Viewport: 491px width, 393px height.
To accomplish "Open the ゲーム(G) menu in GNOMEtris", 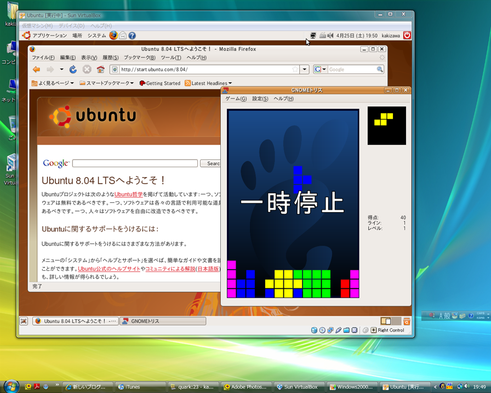I will [x=236, y=99].
